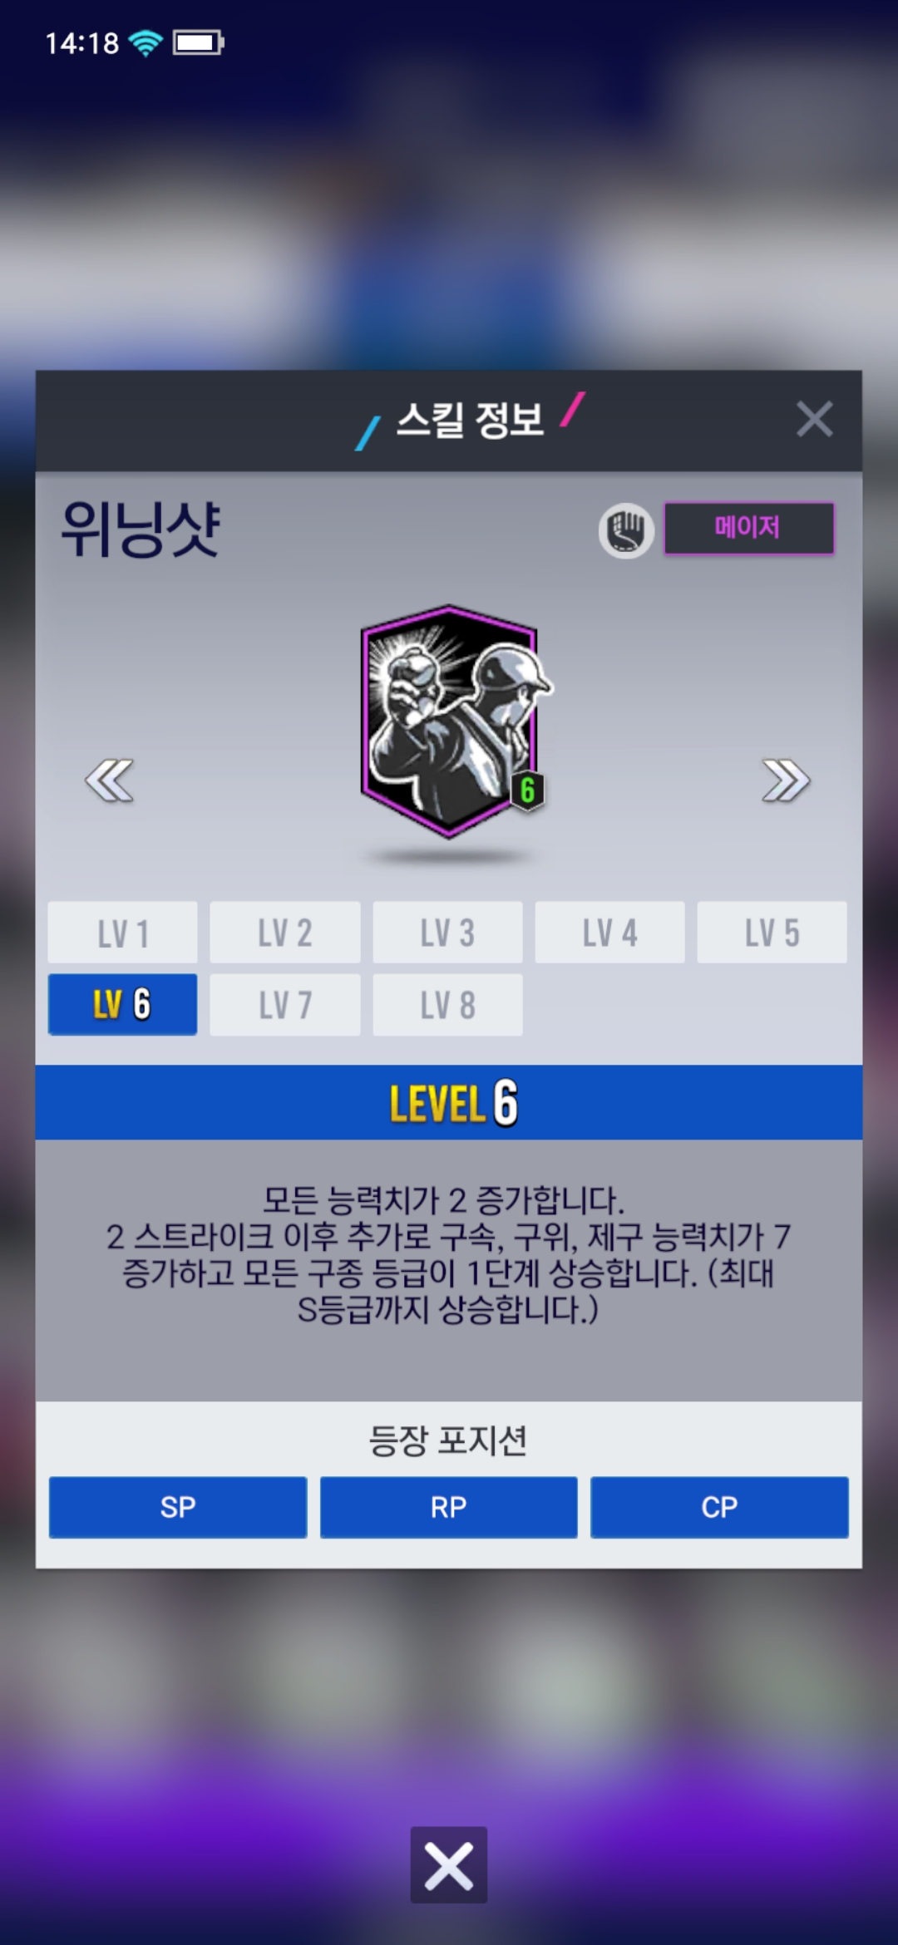Tap the 위닝샷 skill badge image
The height and width of the screenshot is (1945, 898).
point(453,721)
